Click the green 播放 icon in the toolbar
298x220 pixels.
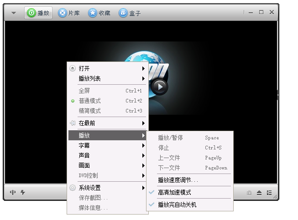[x=31, y=13]
